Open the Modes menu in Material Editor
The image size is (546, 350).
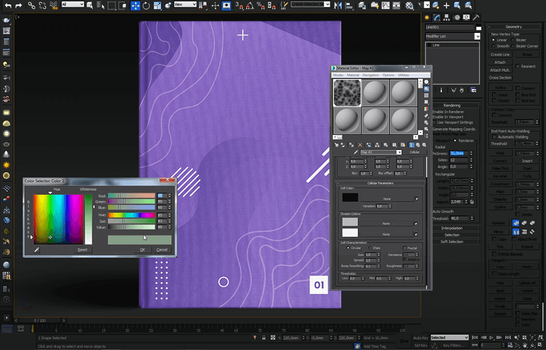pyautogui.click(x=338, y=75)
